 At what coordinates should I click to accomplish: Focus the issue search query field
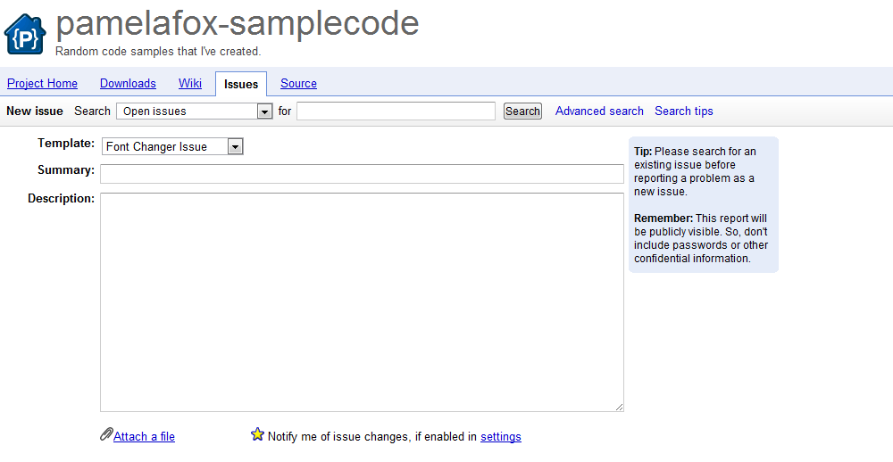click(396, 111)
